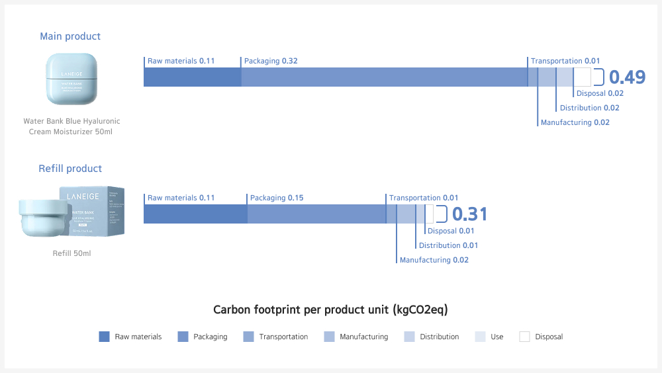The image size is (662, 373).
Task: Click the 'Disposal 0.01' label
Action: (x=450, y=231)
